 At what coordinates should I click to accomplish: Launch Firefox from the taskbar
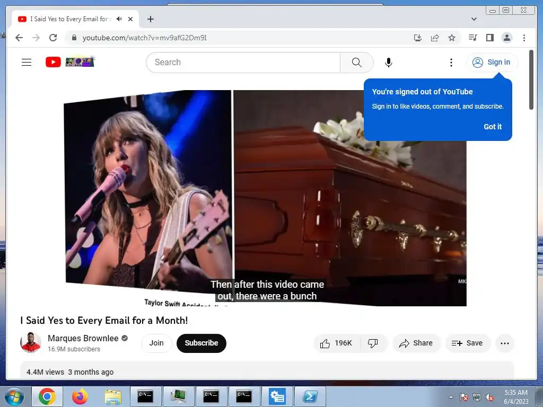(80, 396)
